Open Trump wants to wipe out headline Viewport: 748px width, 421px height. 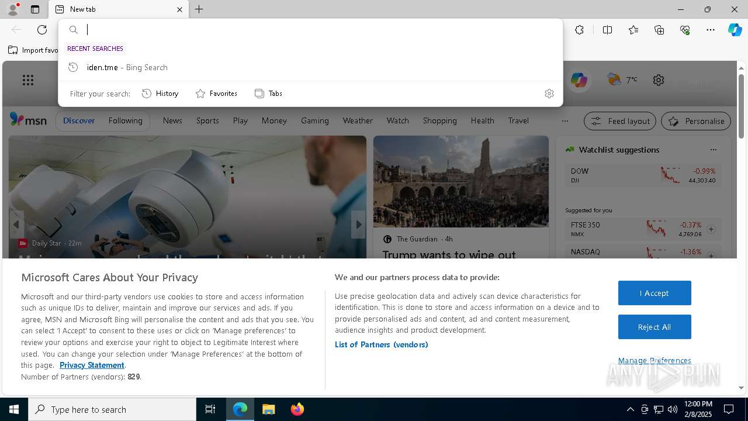click(x=449, y=254)
